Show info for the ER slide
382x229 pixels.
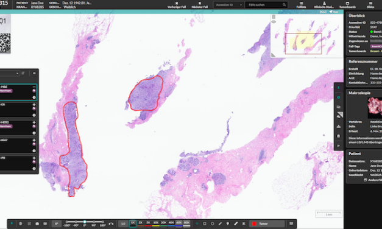coord(34,115)
